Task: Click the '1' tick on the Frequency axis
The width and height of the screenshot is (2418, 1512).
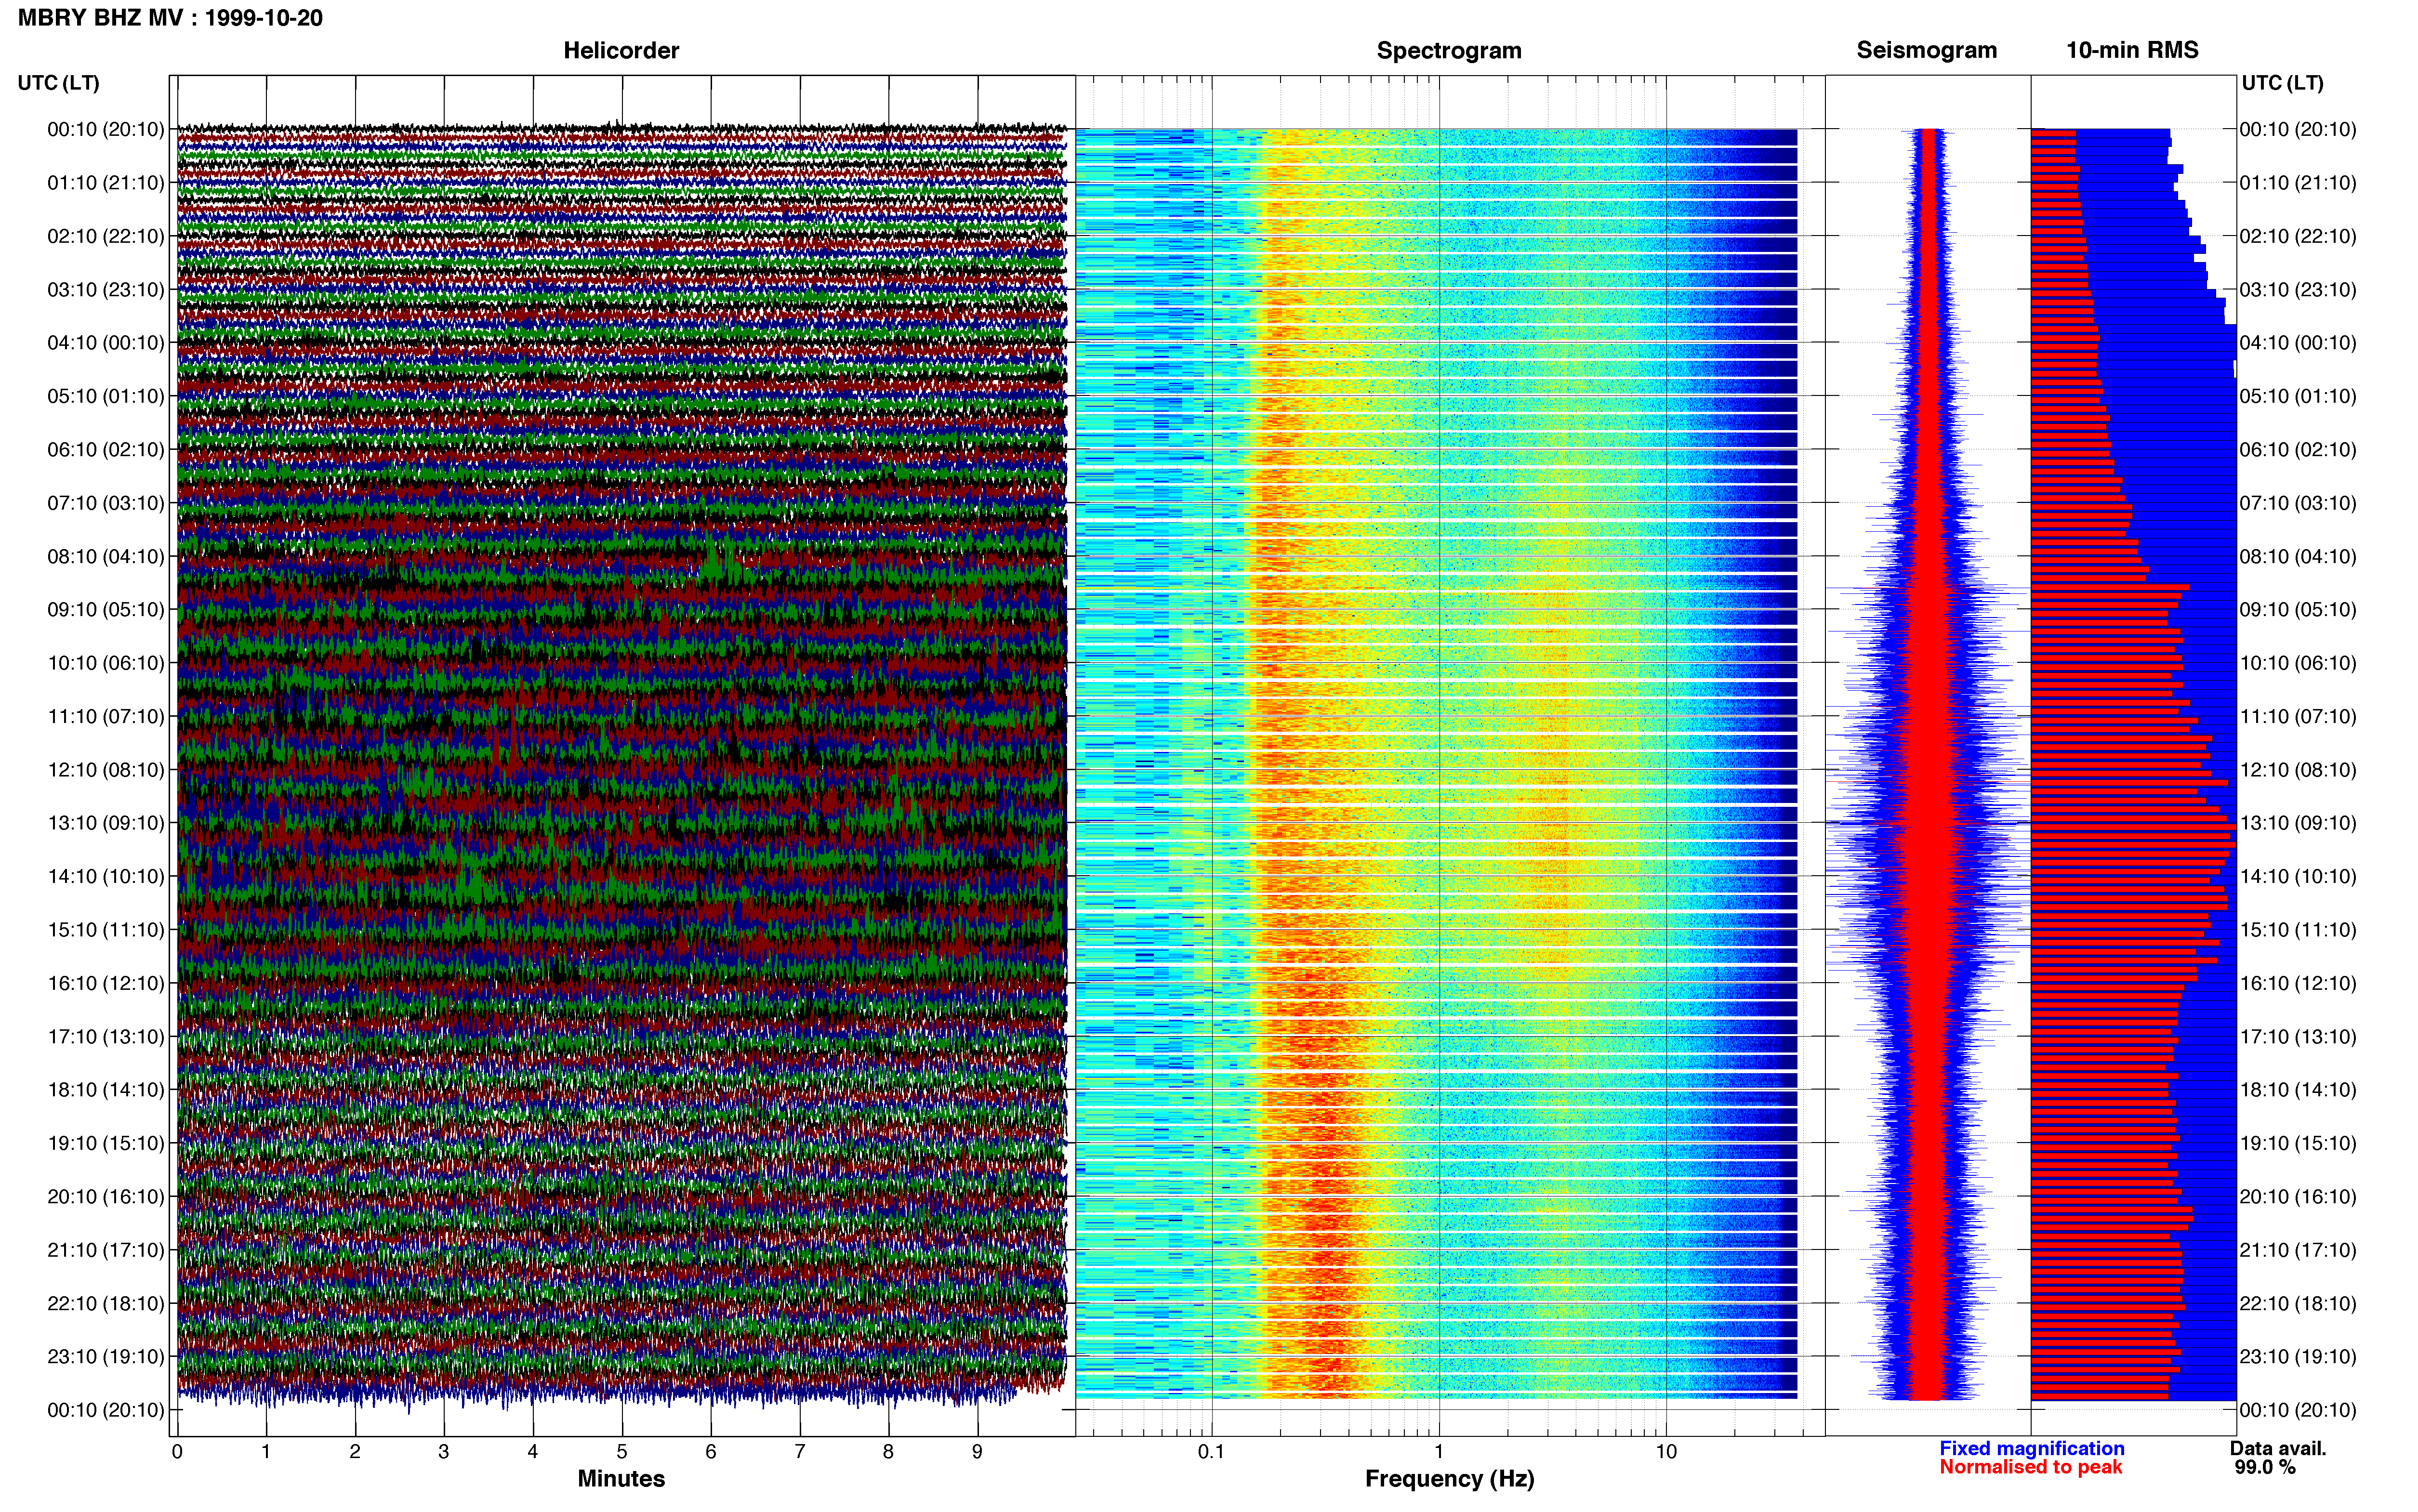Action: 1439,1452
